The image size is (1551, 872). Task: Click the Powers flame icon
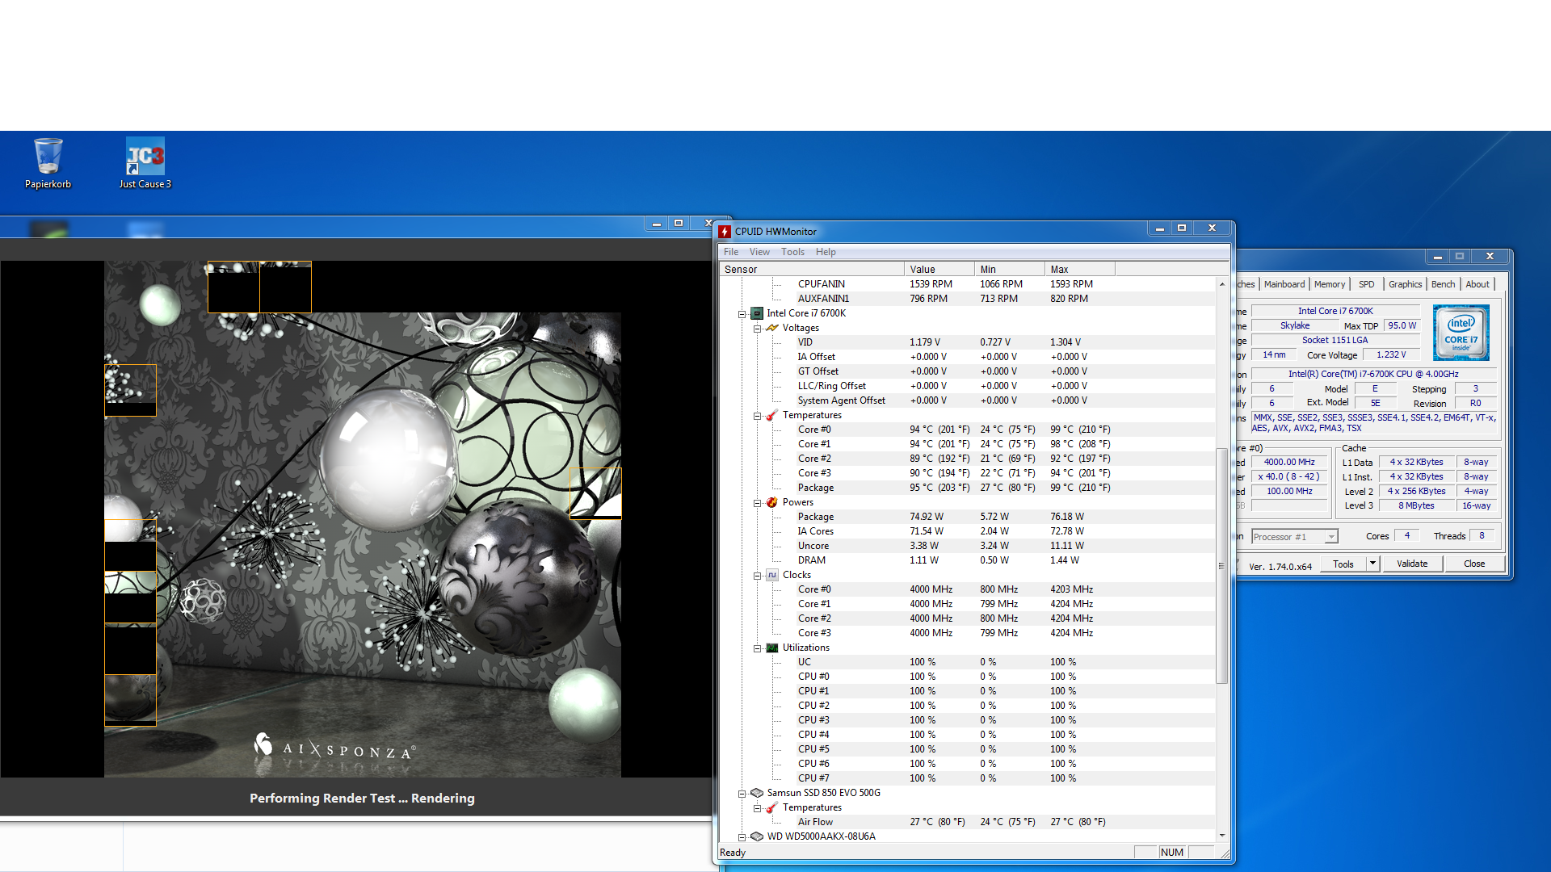[772, 502]
